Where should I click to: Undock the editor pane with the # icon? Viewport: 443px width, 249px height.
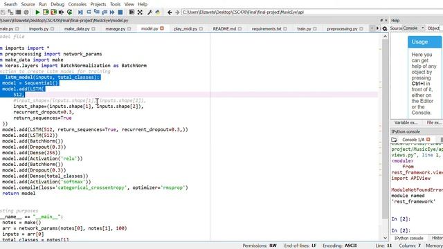pyautogui.click(x=381, y=20)
